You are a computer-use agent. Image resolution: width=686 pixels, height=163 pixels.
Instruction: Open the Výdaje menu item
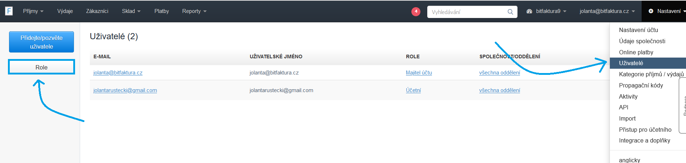[x=65, y=11]
